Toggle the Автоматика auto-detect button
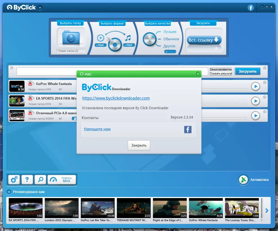The width and height of the screenshot is (278, 231). [243, 180]
